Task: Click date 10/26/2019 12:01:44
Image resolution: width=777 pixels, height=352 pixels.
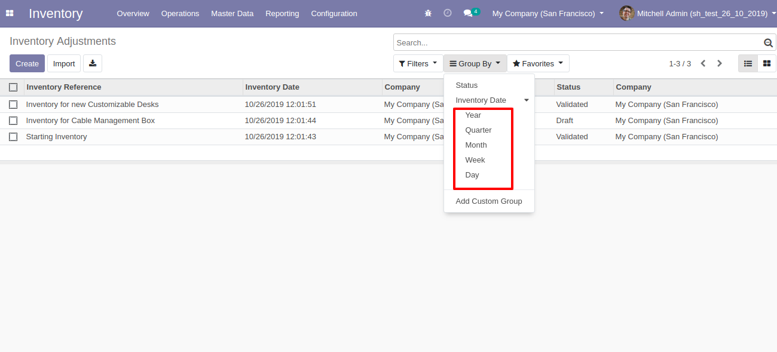Action: tap(280, 121)
